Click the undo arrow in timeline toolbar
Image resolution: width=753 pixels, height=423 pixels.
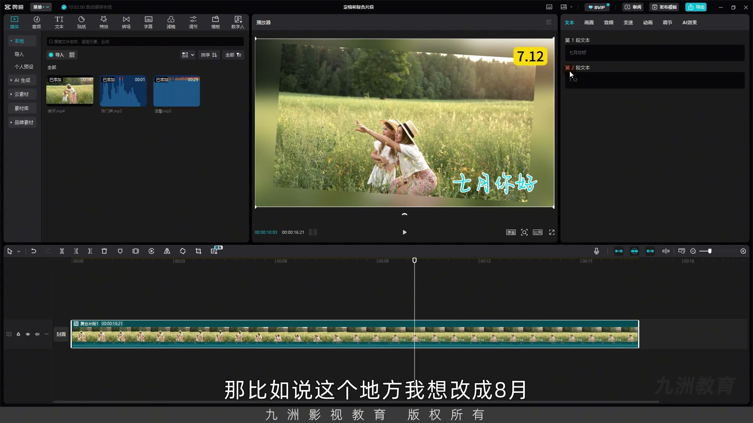point(34,251)
